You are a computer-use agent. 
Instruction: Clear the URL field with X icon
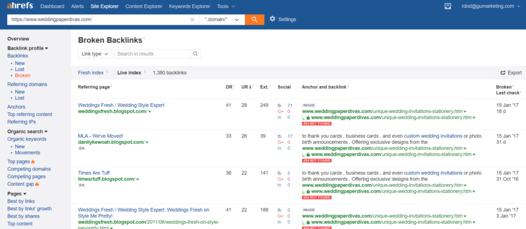point(192,19)
